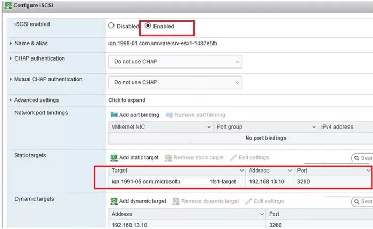Click the Add port binding icon
The height and width of the screenshot is (229, 373).
coord(114,115)
